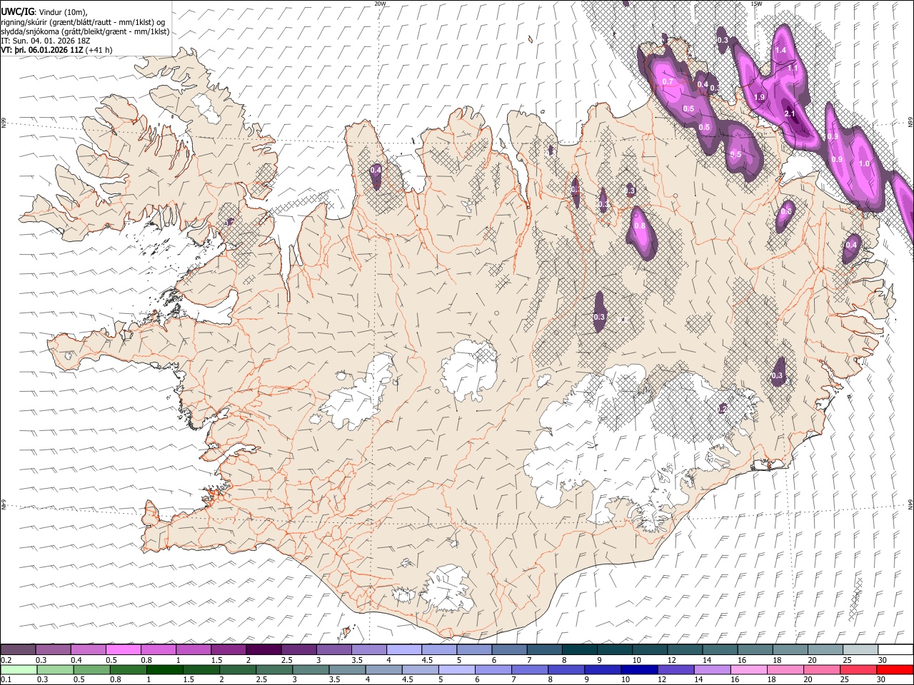Select the 20 gray swatch in upper legend
This screenshot has width=914, height=685.
click(x=825, y=649)
